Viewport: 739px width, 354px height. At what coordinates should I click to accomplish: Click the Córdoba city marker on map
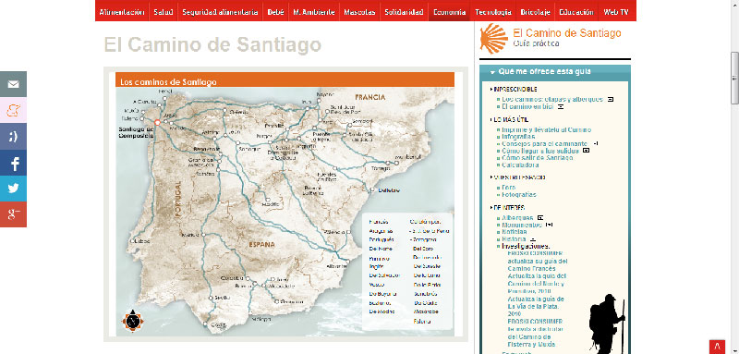coord(247,278)
